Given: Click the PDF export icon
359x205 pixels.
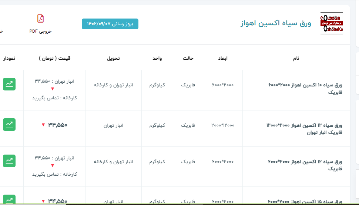Looking at the screenshot, I should pos(40,19).
